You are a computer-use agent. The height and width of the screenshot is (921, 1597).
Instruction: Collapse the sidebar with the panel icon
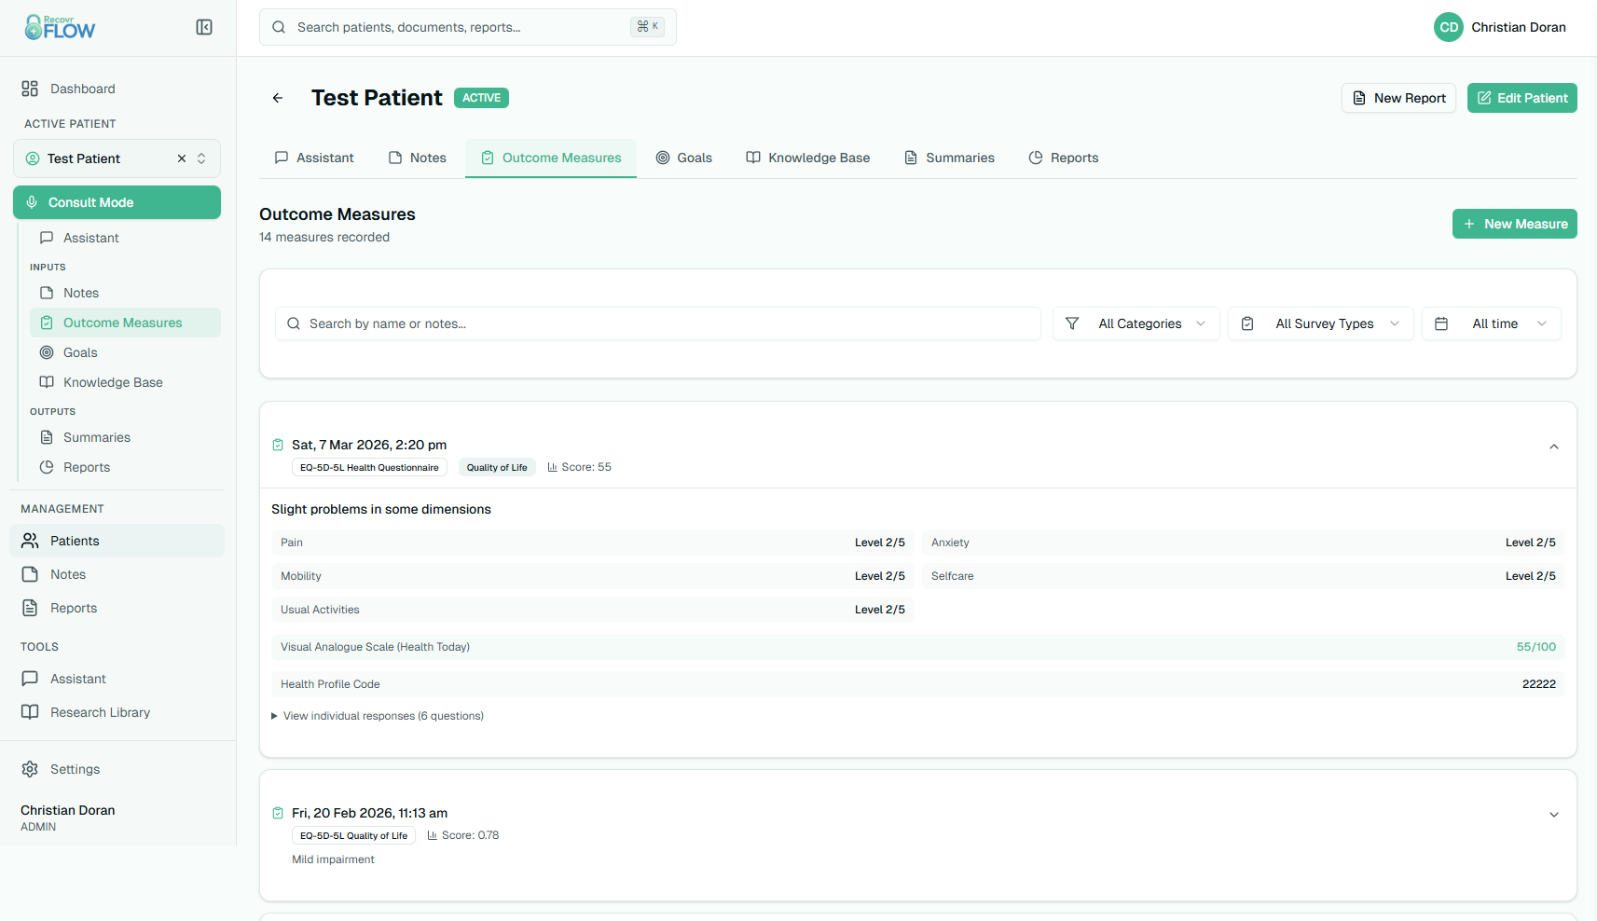204,27
